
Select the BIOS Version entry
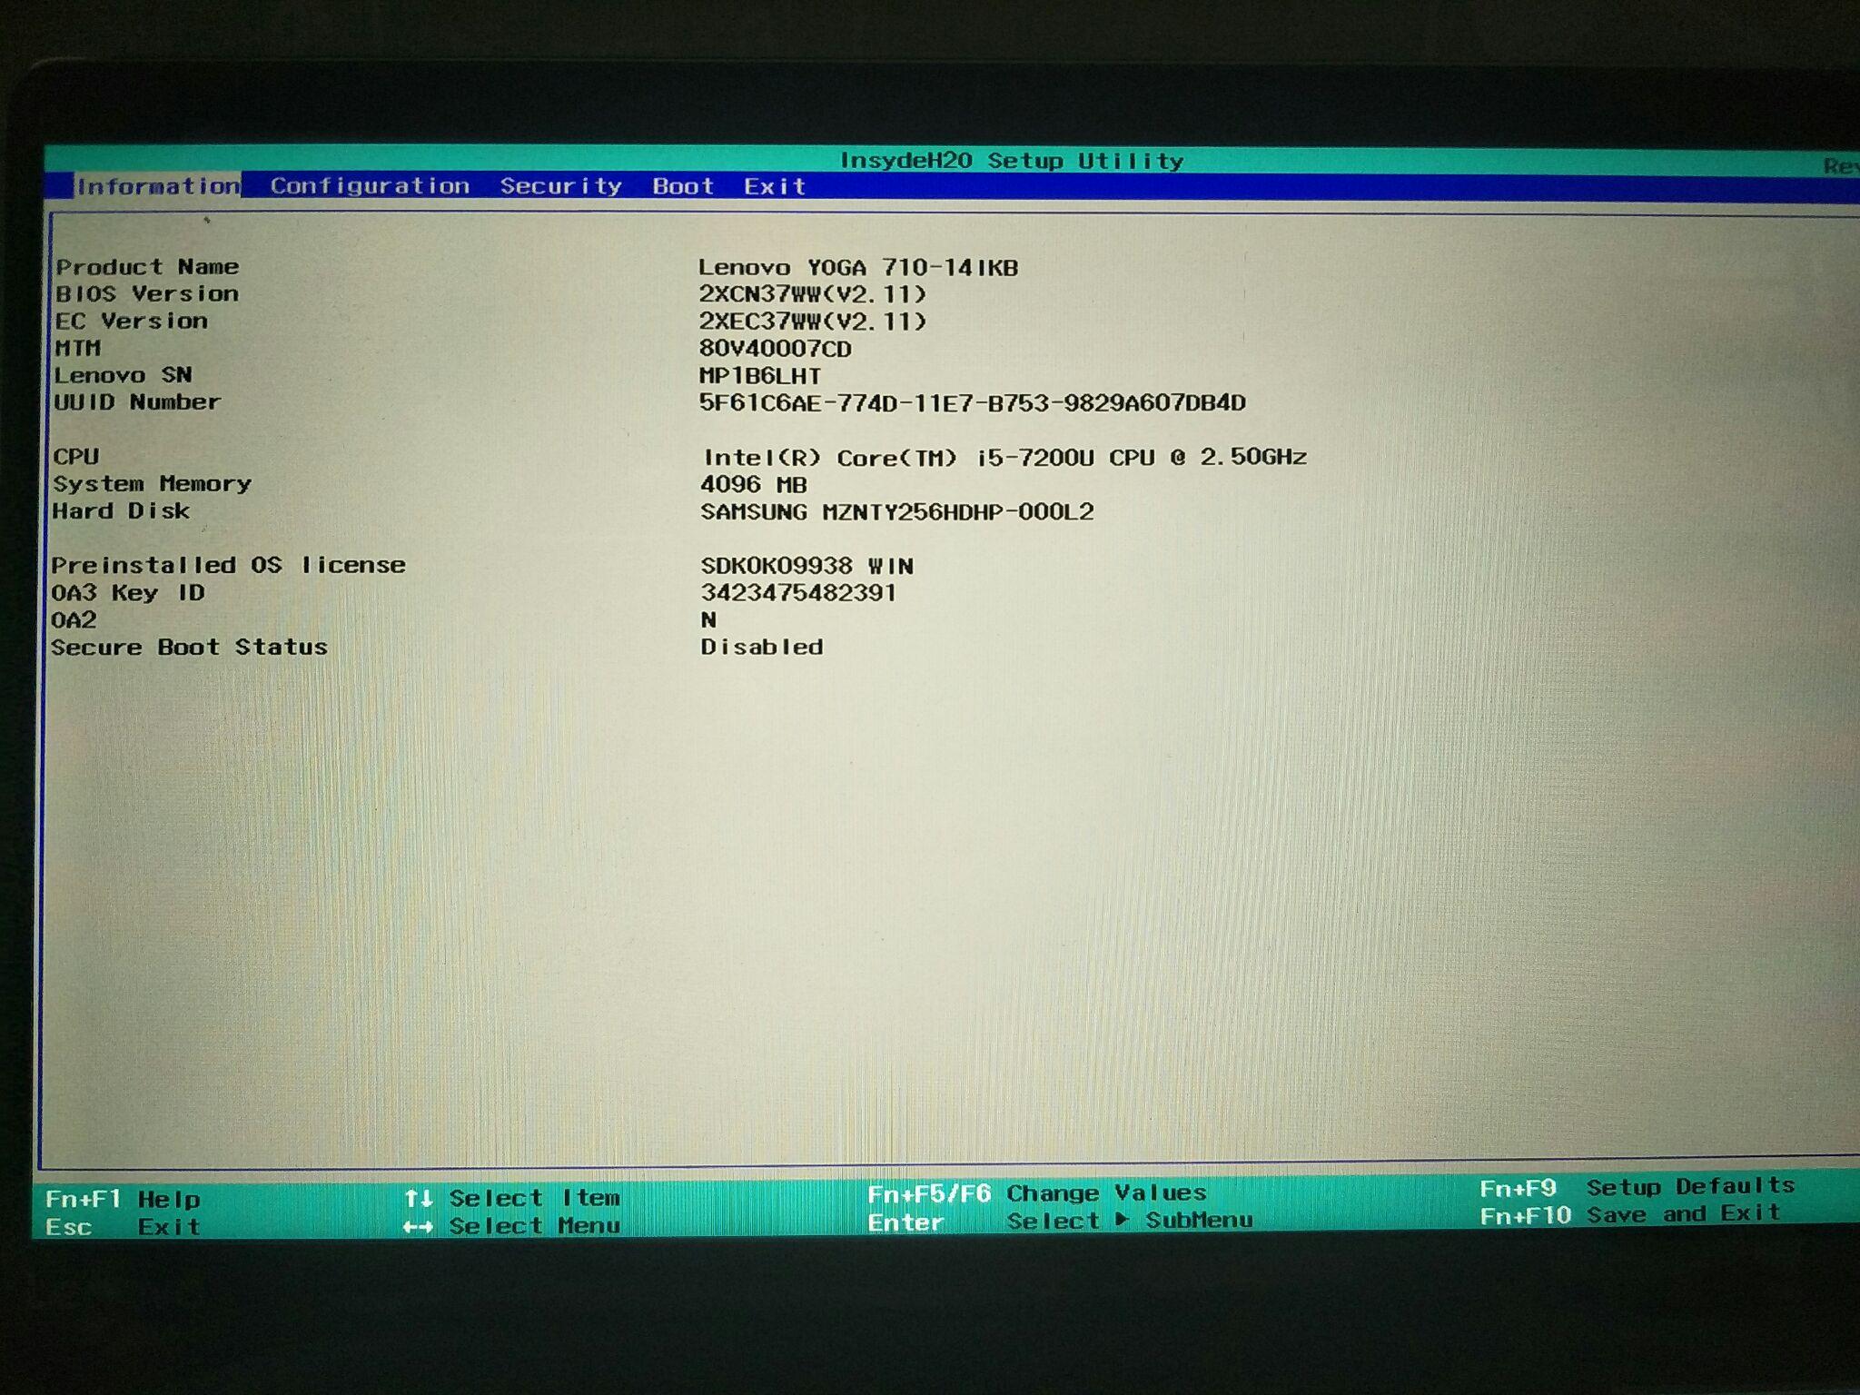pyautogui.click(x=146, y=293)
